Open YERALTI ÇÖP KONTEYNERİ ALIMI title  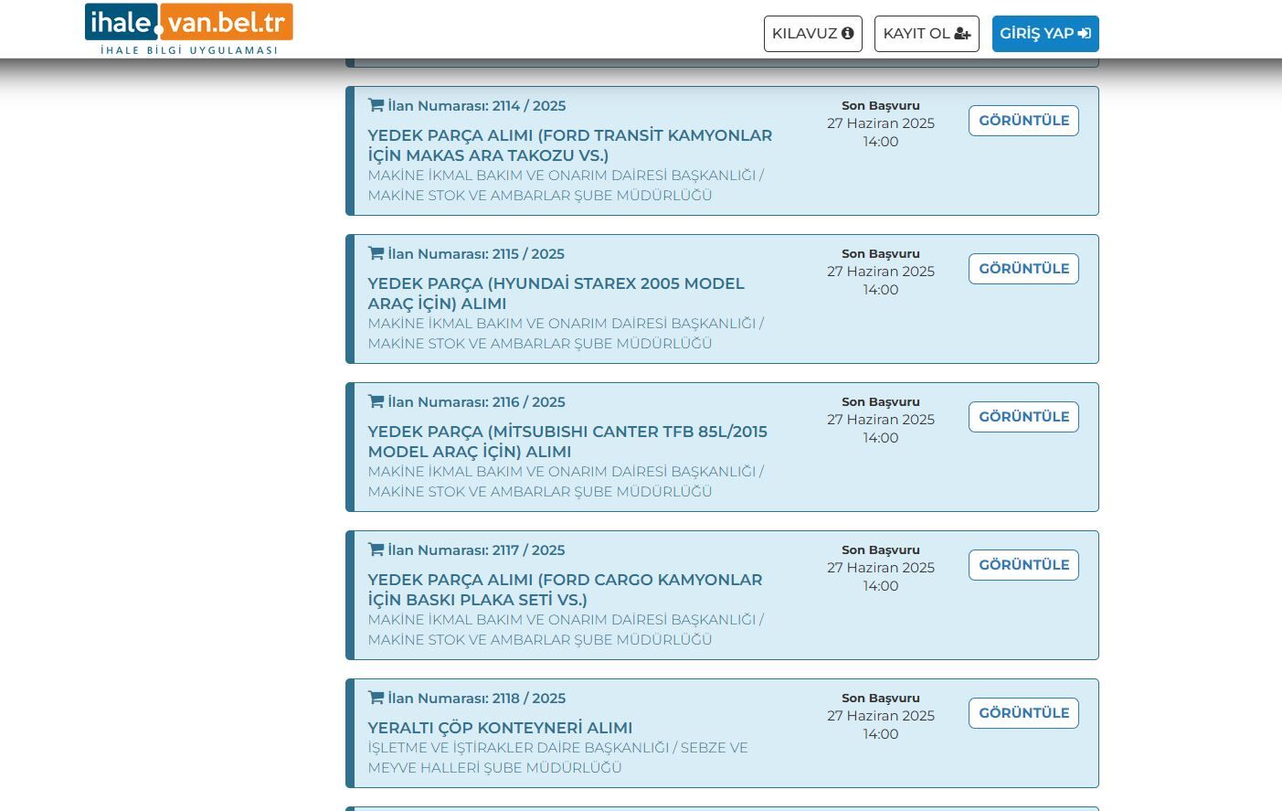[500, 728]
